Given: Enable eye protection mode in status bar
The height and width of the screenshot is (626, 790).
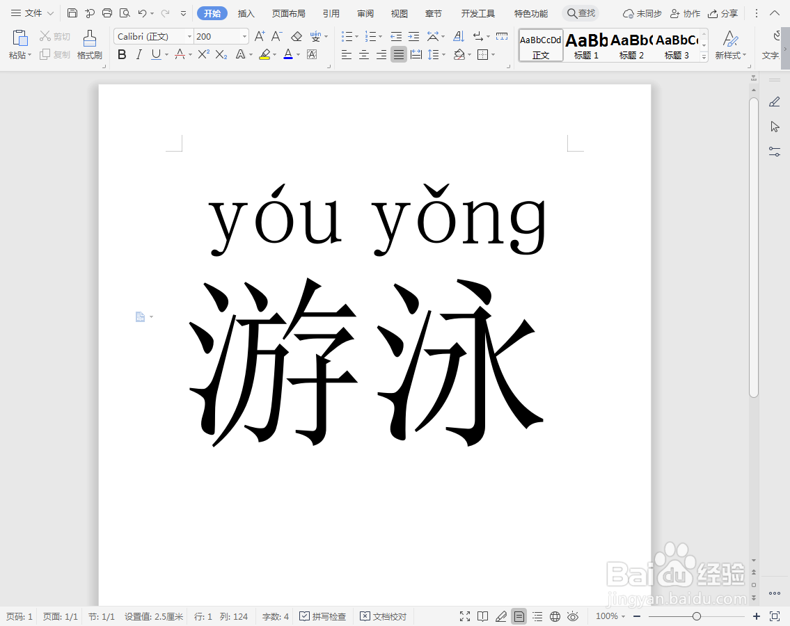Looking at the screenshot, I should (573, 616).
